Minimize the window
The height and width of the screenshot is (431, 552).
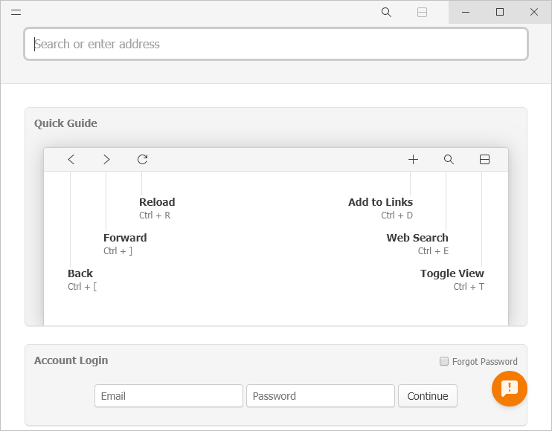(x=466, y=12)
